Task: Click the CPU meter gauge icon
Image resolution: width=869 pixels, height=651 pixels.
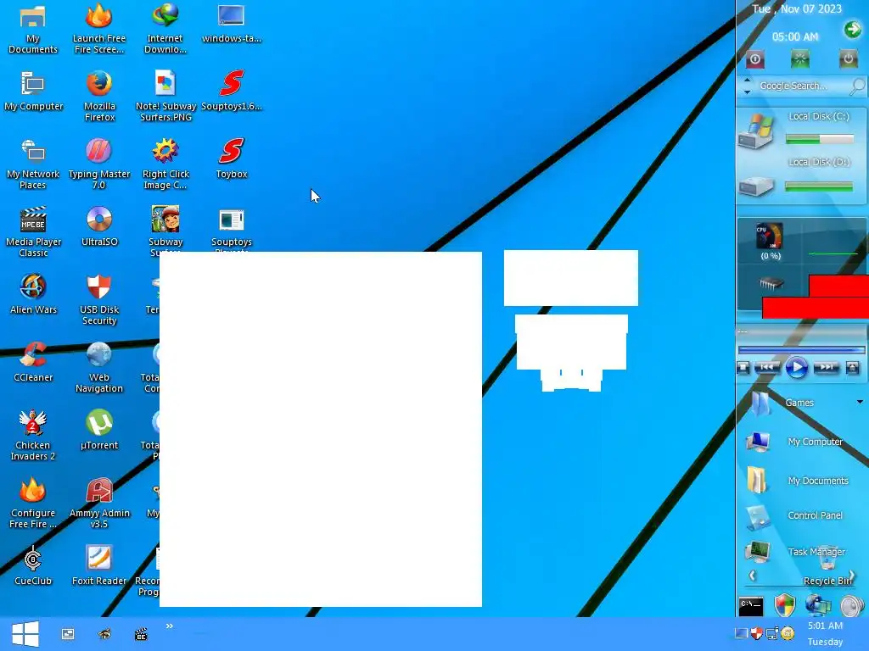Action: [x=770, y=236]
